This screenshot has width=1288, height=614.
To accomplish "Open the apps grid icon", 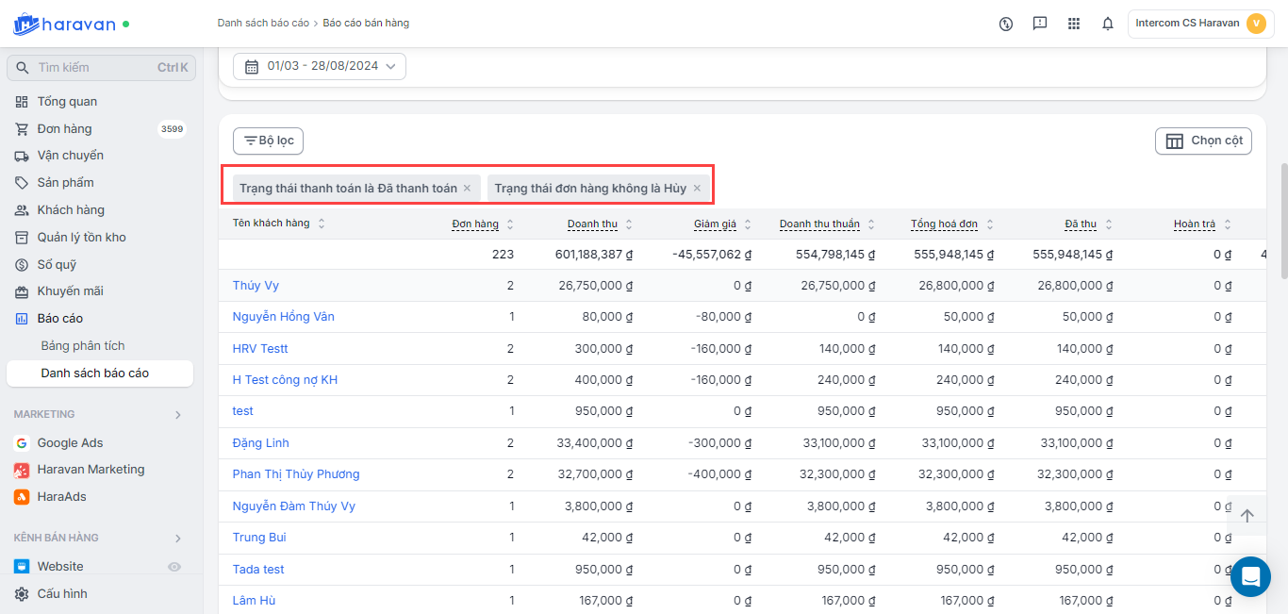I will pos(1074,24).
